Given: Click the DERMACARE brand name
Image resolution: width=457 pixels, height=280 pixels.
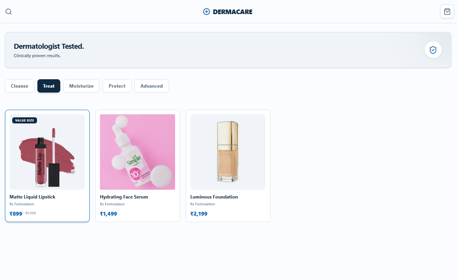Looking at the screenshot, I should [x=233, y=12].
